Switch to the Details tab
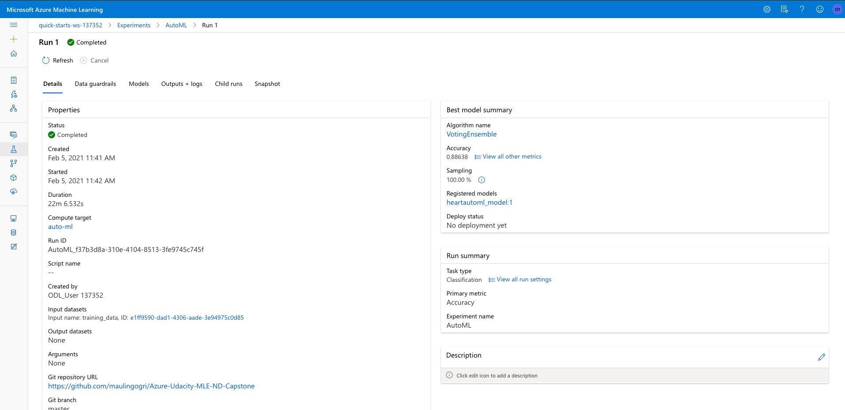This screenshot has height=410, width=845. [x=52, y=84]
